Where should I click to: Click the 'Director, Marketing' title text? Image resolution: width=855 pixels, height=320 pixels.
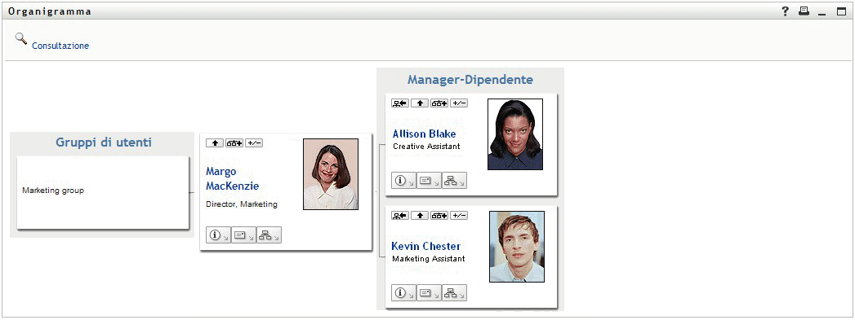pos(242,205)
